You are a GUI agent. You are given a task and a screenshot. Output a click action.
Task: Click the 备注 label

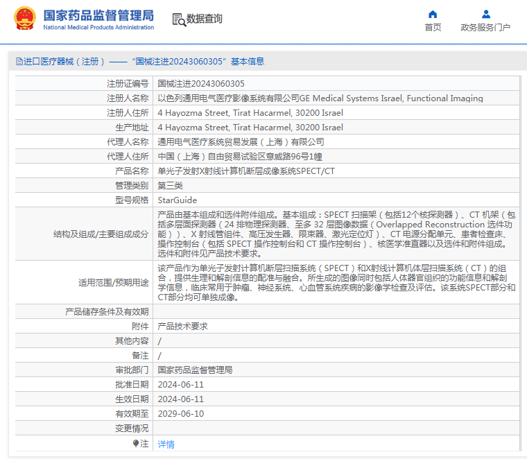tap(140, 356)
